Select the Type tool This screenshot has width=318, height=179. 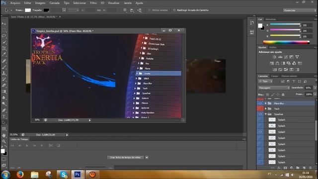click(4, 116)
